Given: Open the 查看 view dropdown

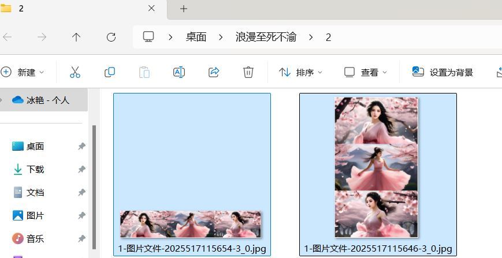Looking at the screenshot, I should [366, 72].
